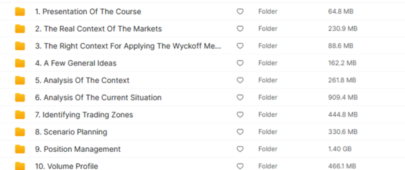This screenshot has height=170, width=405.
Task: Click folder icon for Volume Profile
Action: (x=20, y=166)
